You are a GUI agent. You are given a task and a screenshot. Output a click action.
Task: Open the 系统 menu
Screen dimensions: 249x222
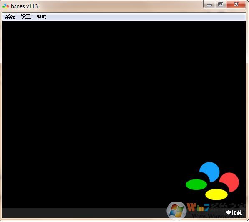click(x=10, y=17)
